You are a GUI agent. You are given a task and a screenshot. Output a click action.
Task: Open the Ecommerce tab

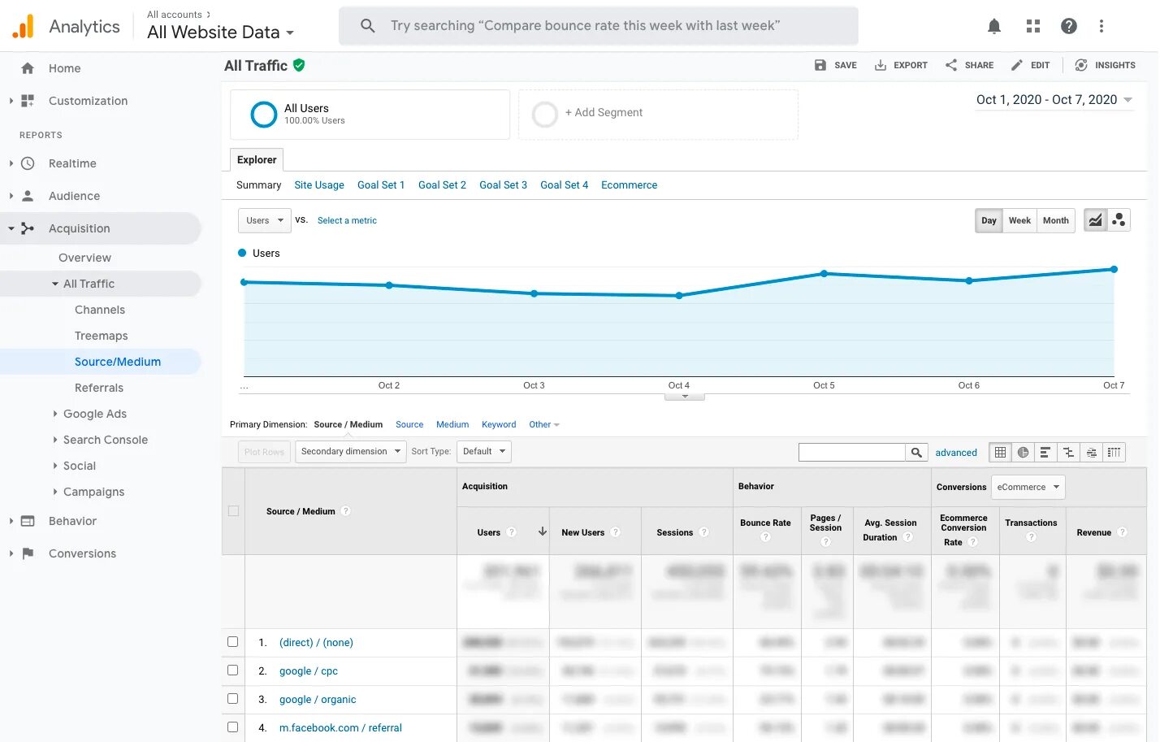[x=629, y=185]
